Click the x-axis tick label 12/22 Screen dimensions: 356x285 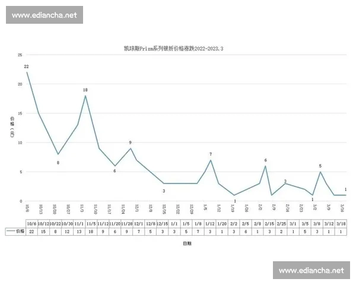point(178,209)
